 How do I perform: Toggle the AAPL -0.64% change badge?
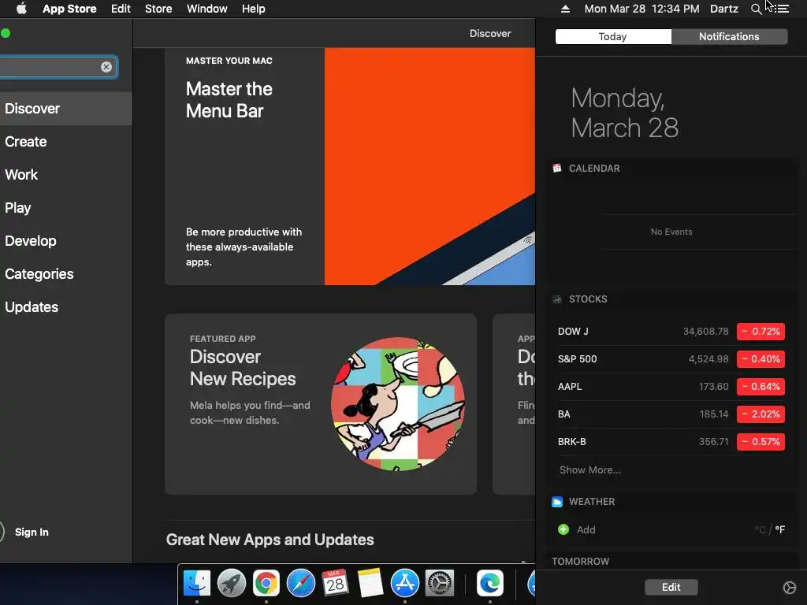[x=761, y=386]
